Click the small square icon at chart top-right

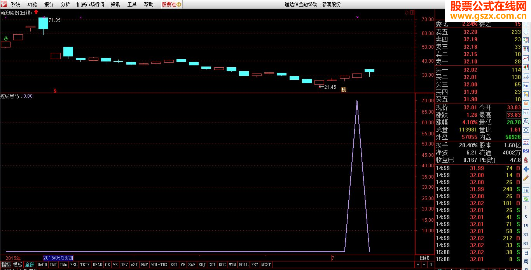coord(411,12)
